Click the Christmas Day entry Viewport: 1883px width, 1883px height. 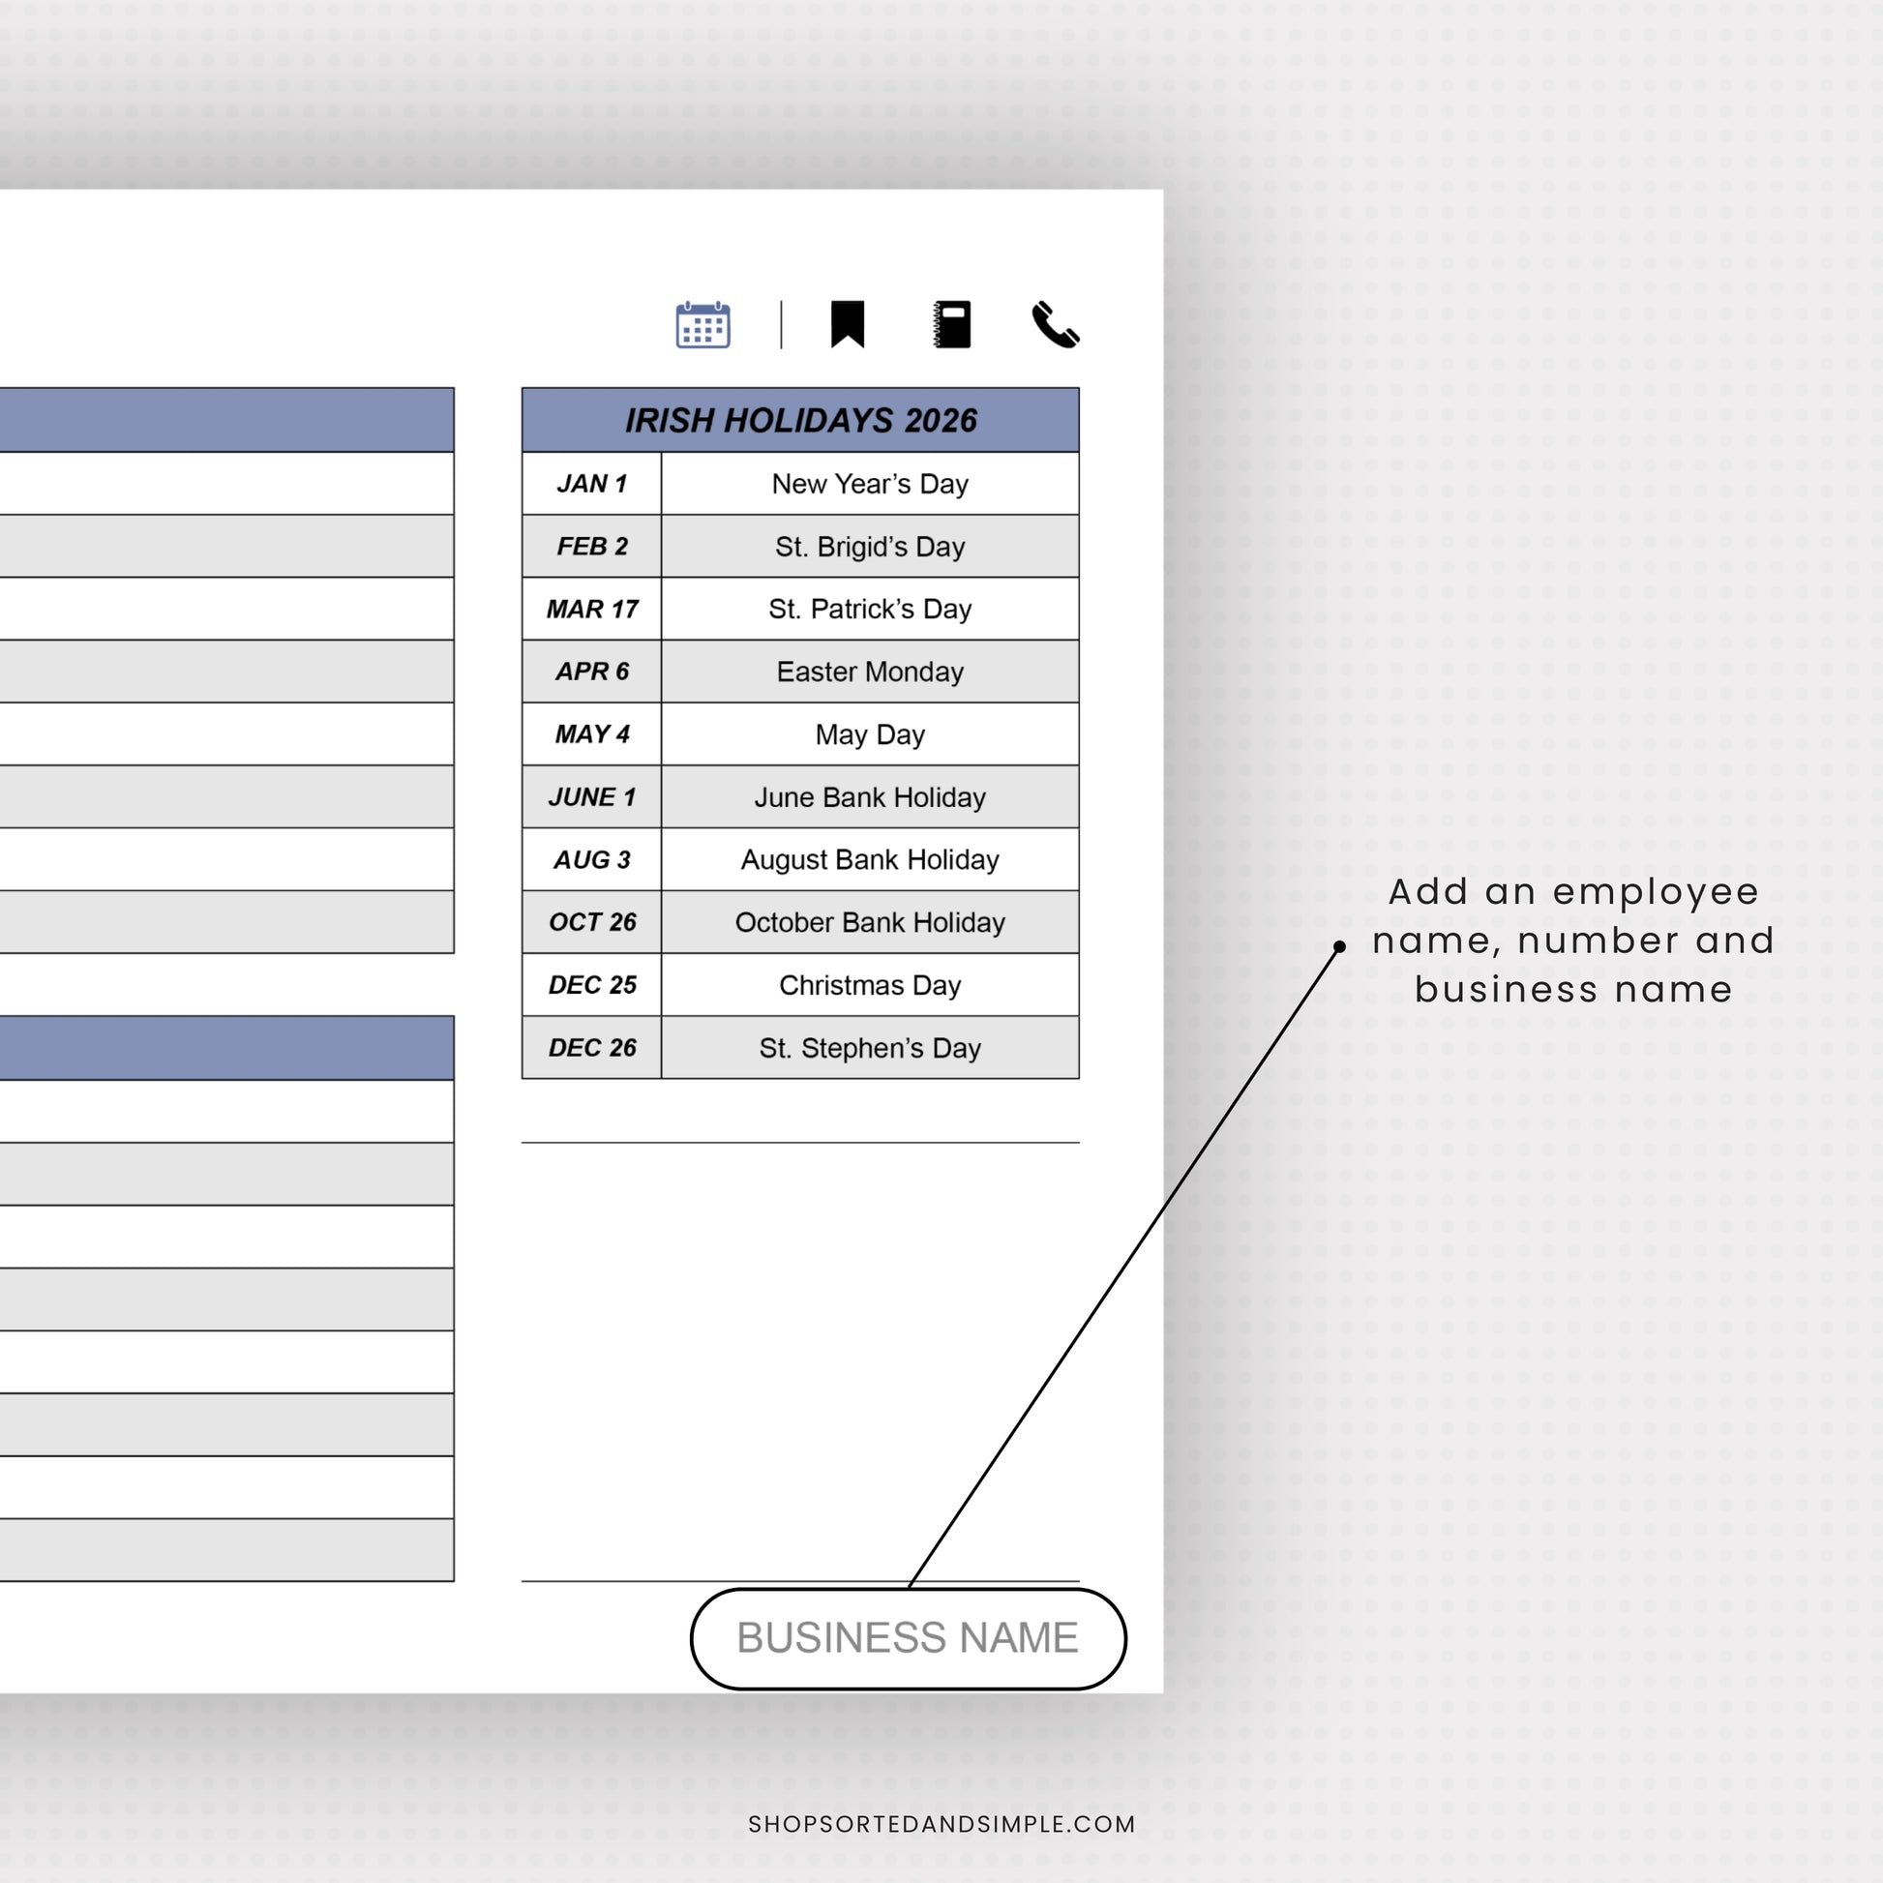[x=869, y=985]
